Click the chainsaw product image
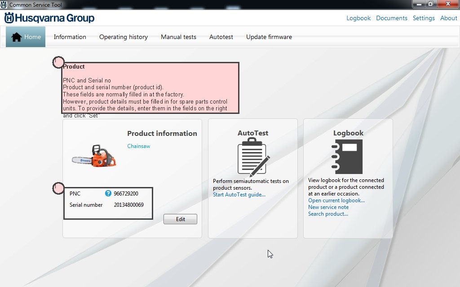Screen dimensions: 460x287 94,156
